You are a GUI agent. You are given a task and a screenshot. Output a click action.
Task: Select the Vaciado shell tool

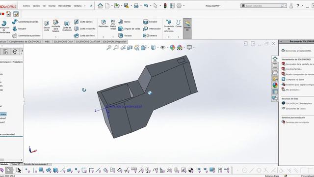tap(125, 36)
